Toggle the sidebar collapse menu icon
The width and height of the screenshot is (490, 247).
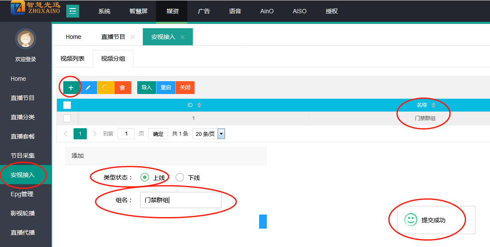click(73, 11)
